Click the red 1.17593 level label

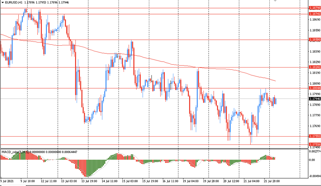(315, 136)
